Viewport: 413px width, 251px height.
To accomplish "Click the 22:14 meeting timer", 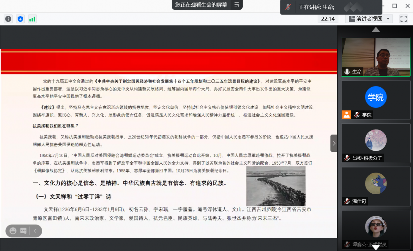I will (327, 18).
